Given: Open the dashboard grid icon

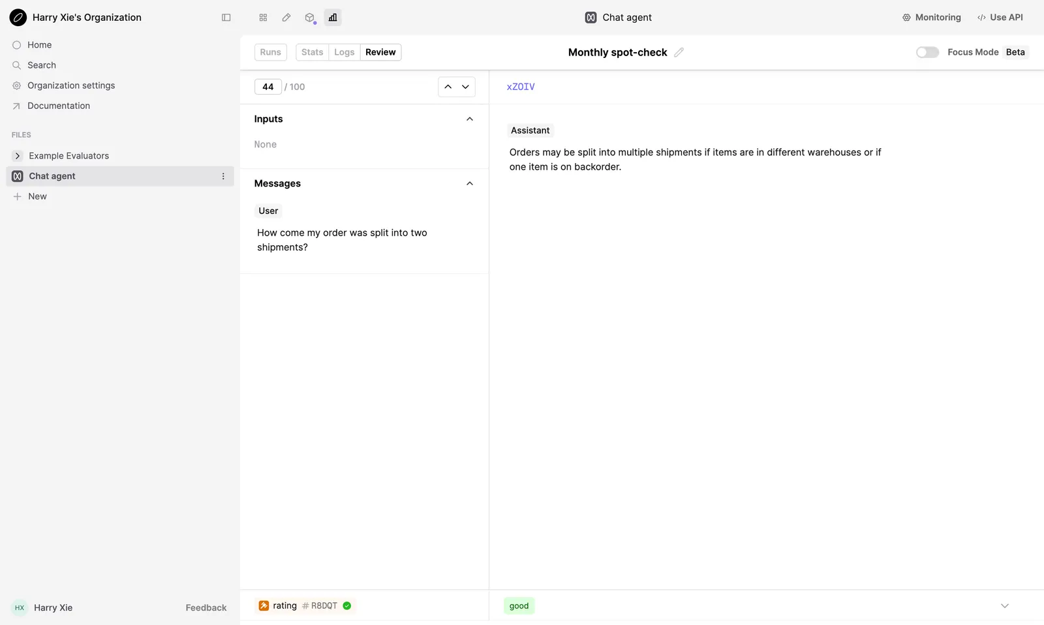Looking at the screenshot, I should coord(263,18).
